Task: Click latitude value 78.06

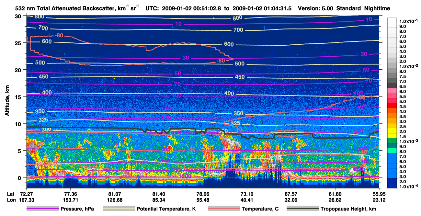Action: 203,194
